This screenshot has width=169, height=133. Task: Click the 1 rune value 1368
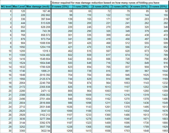[x=82, y=127]
